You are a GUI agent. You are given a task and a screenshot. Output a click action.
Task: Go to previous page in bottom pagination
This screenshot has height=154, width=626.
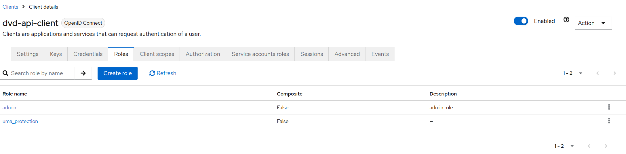pyautogui.click(x=589, y=146)
